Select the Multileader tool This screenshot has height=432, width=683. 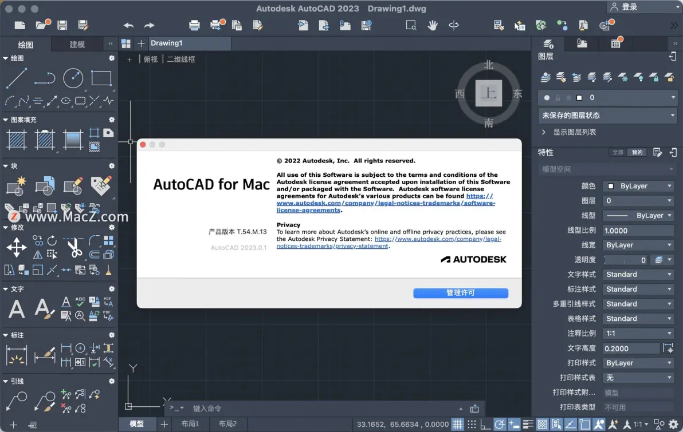[x=17, y=401]
